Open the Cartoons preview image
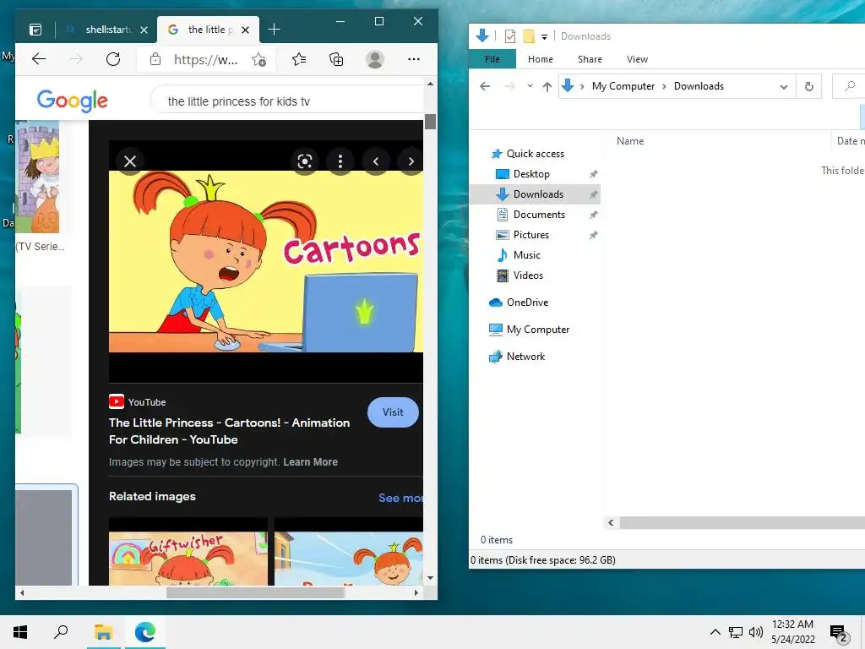This screenshot has height=649, width=865. (266, 261)
